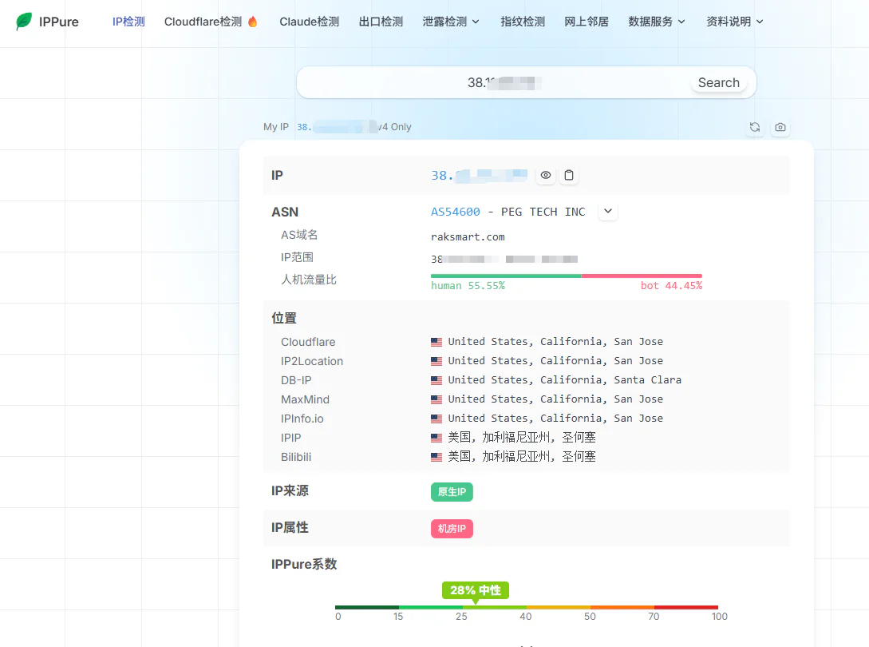This screenshot has width=869, height=647.
Task: Click the fire icon next to Cloudflare检测
Action: 253,22
